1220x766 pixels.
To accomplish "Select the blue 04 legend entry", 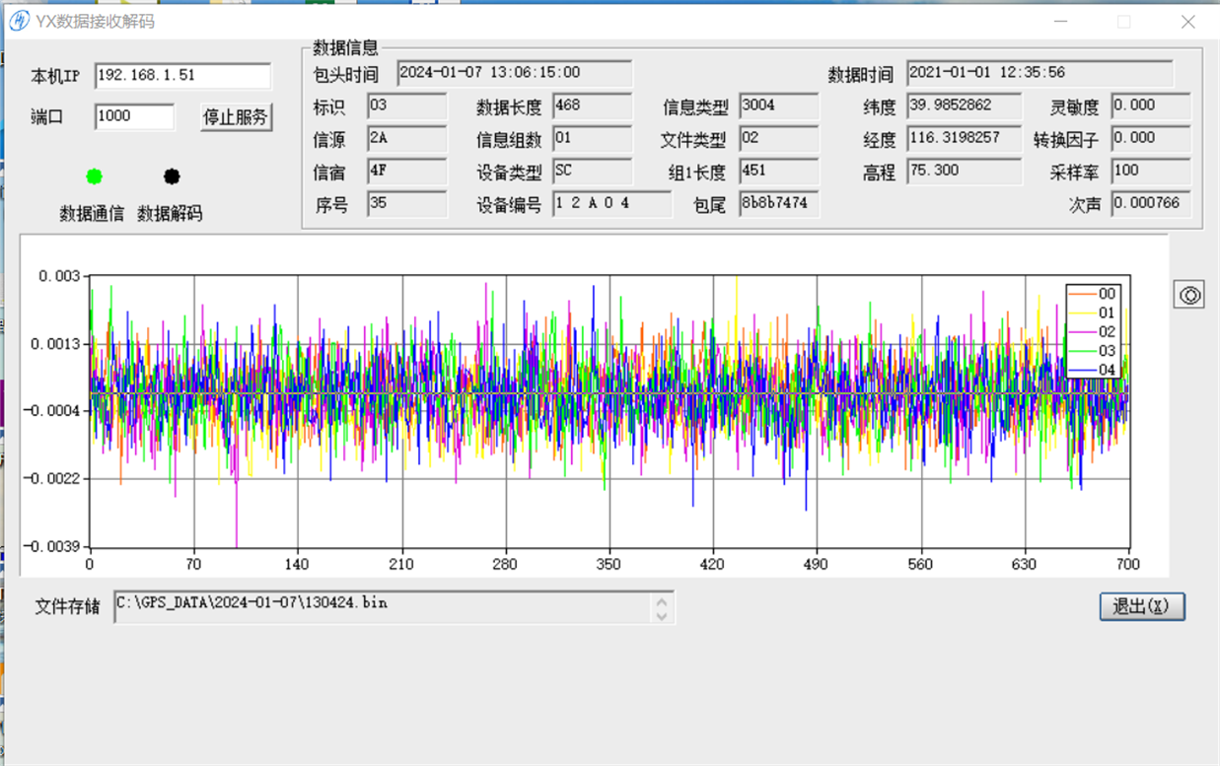I will pyautogui.click(x=1095, y=370).
